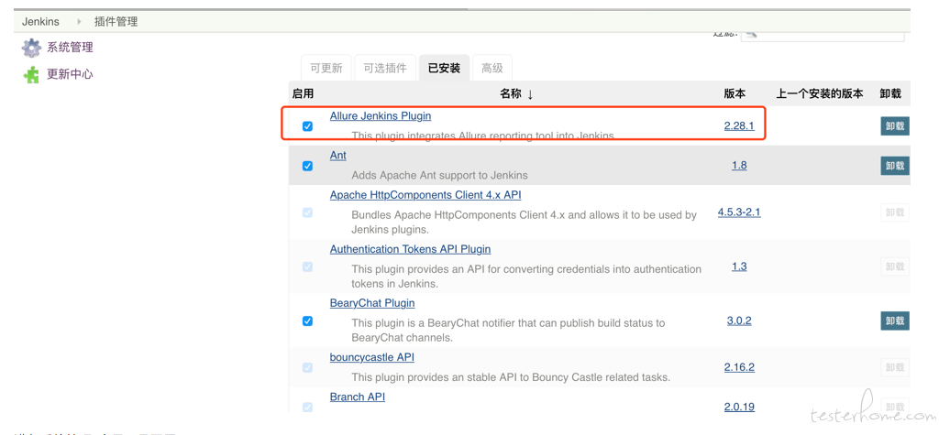Screen dimensions: 939x435
Task: Toggle the bouncycastle API checkbox
Action: click(x=308, y=367)
